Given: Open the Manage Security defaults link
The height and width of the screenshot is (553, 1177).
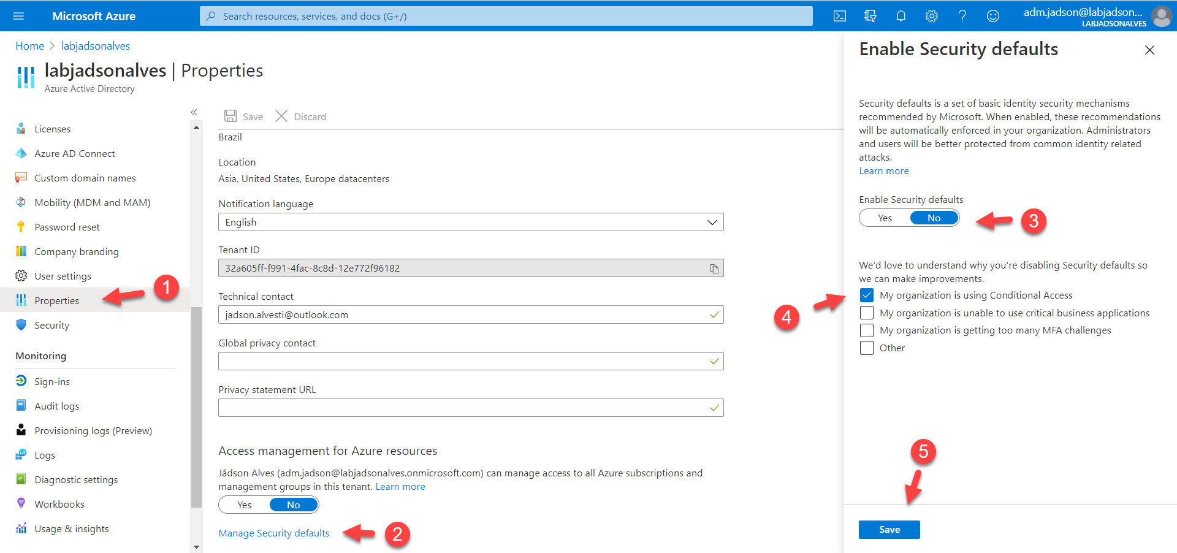Looking at the screenshot, I should [x=273, y=533].
